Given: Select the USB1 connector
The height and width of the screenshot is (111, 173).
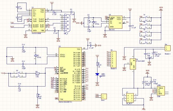Looking at the screenshot, I should [x=161, y=91].
